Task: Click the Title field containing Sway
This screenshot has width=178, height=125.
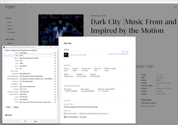Action: coord(37,55)
